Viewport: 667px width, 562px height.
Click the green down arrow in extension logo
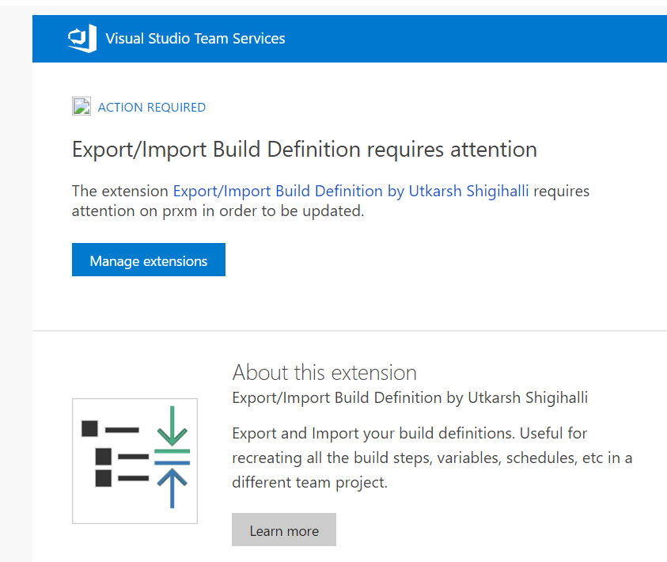tap(172, 426)
